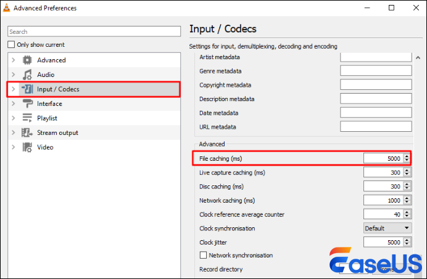Click the Search preferences field
Screen dimensions: 427x279
click(93, 31)
